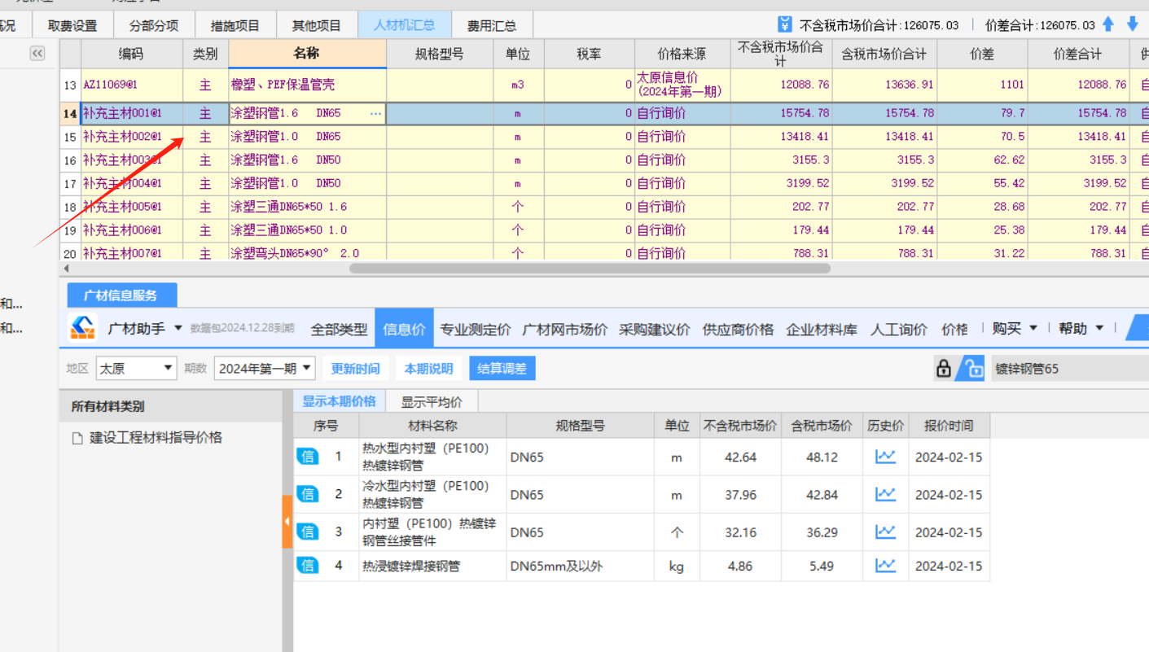1149x652 pixels.
Task: Open history price chart for 丝接管件 row
Action: pyautogui.click(x=885, y=532)
